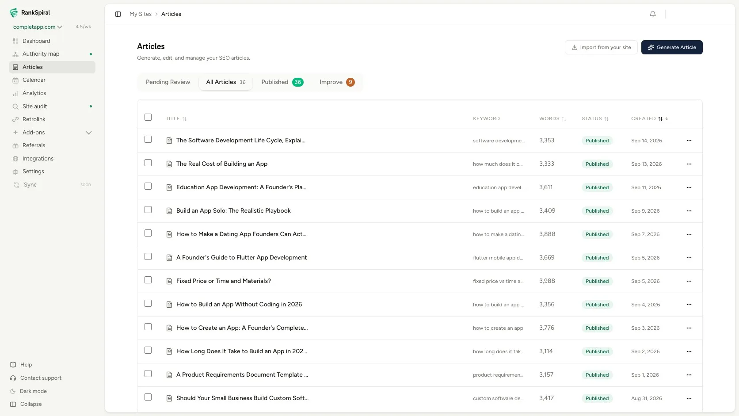
Task: Expand the Add-ons menu chevron
Action: coord(89,133)
